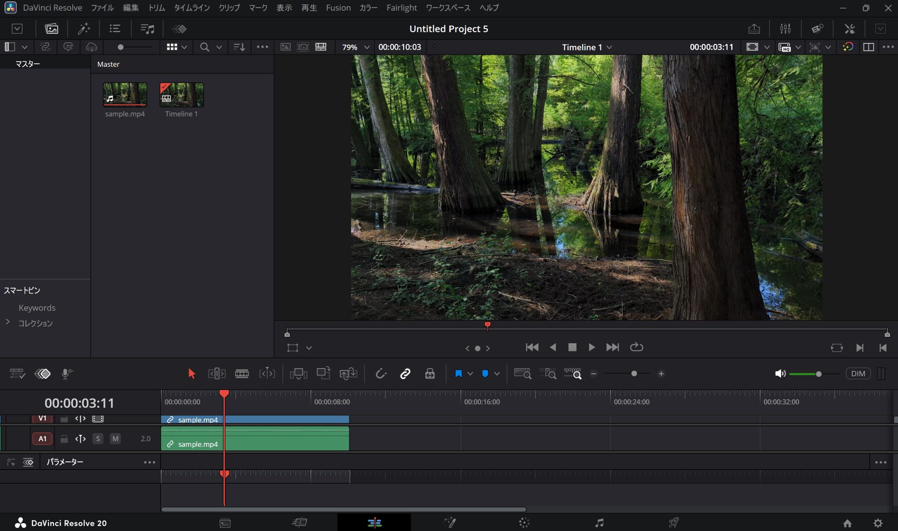Image resolution: width=898 pixels, height=531 pixels.
Task: Open transform overlay mode dropdown
Action: [309, 348]
